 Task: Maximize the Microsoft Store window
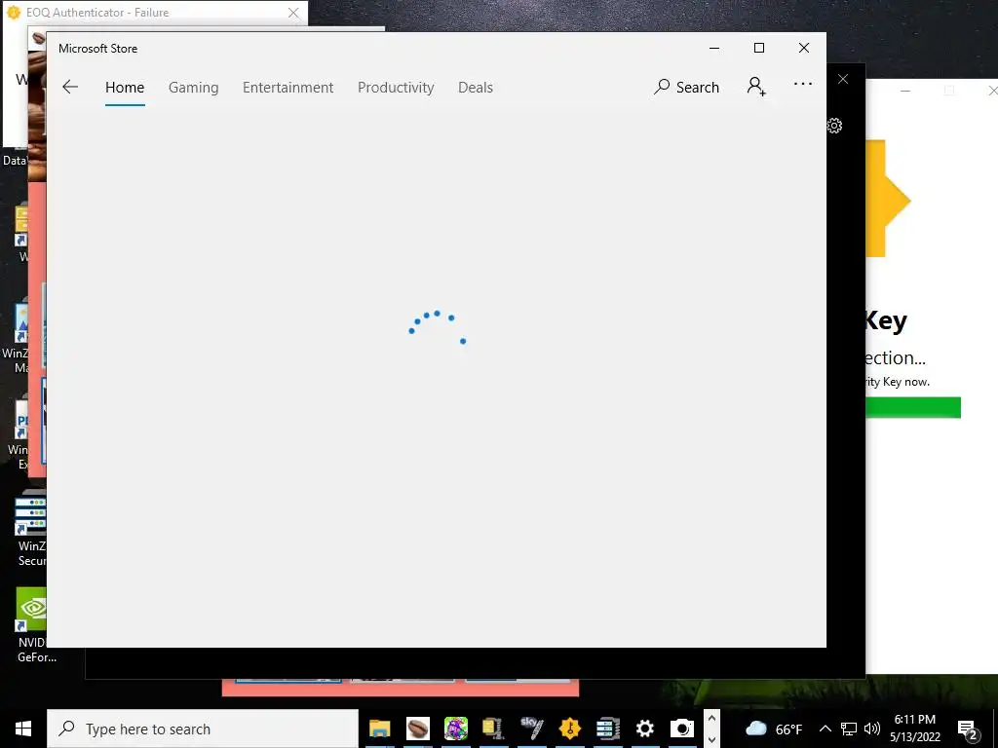758,48
